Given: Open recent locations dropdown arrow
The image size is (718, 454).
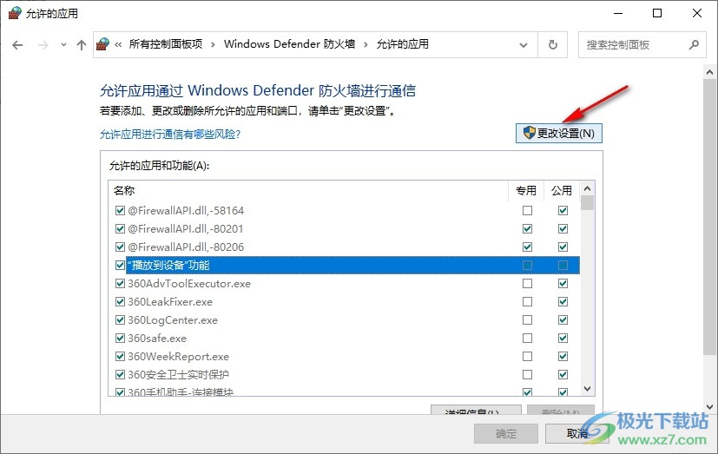Looking at the screenshot, I should pyautogui.click(x=63, y=45).
